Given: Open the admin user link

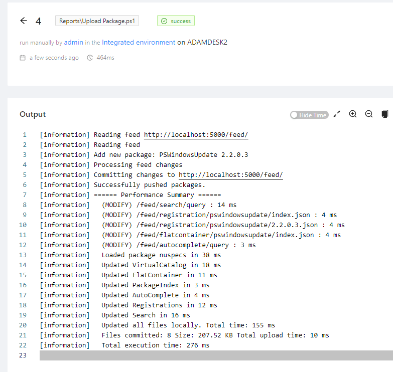Looking at the screenshot, I should point(73,43).
